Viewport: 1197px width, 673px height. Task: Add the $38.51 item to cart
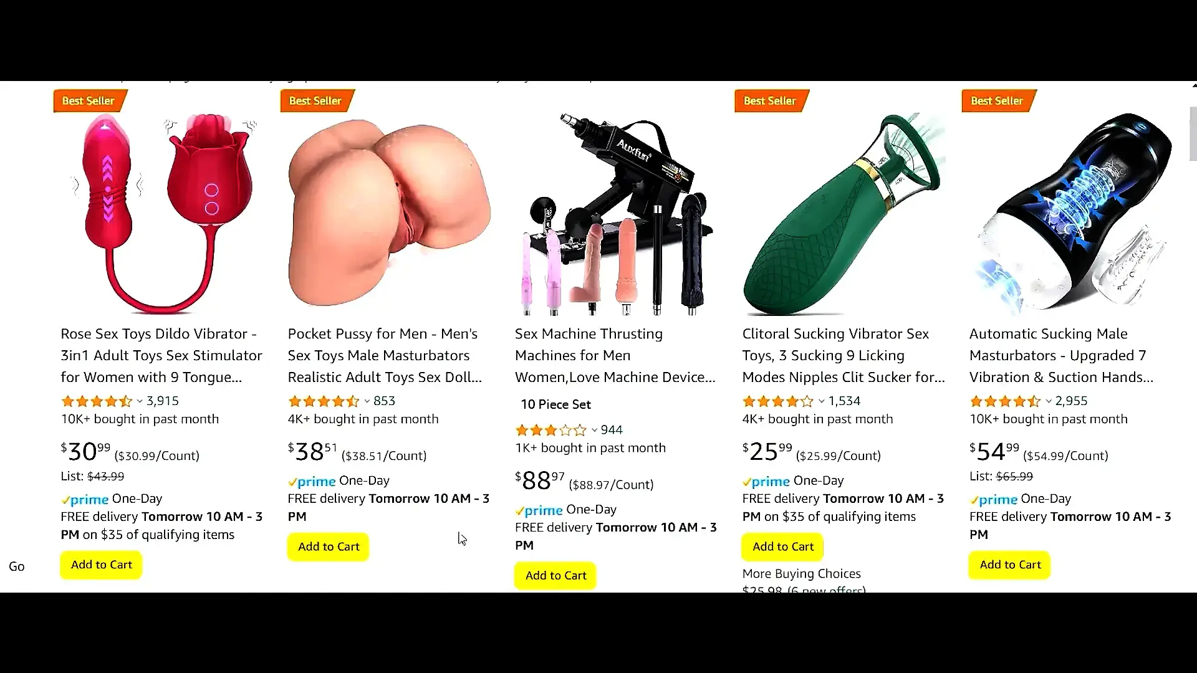point(329,547)
